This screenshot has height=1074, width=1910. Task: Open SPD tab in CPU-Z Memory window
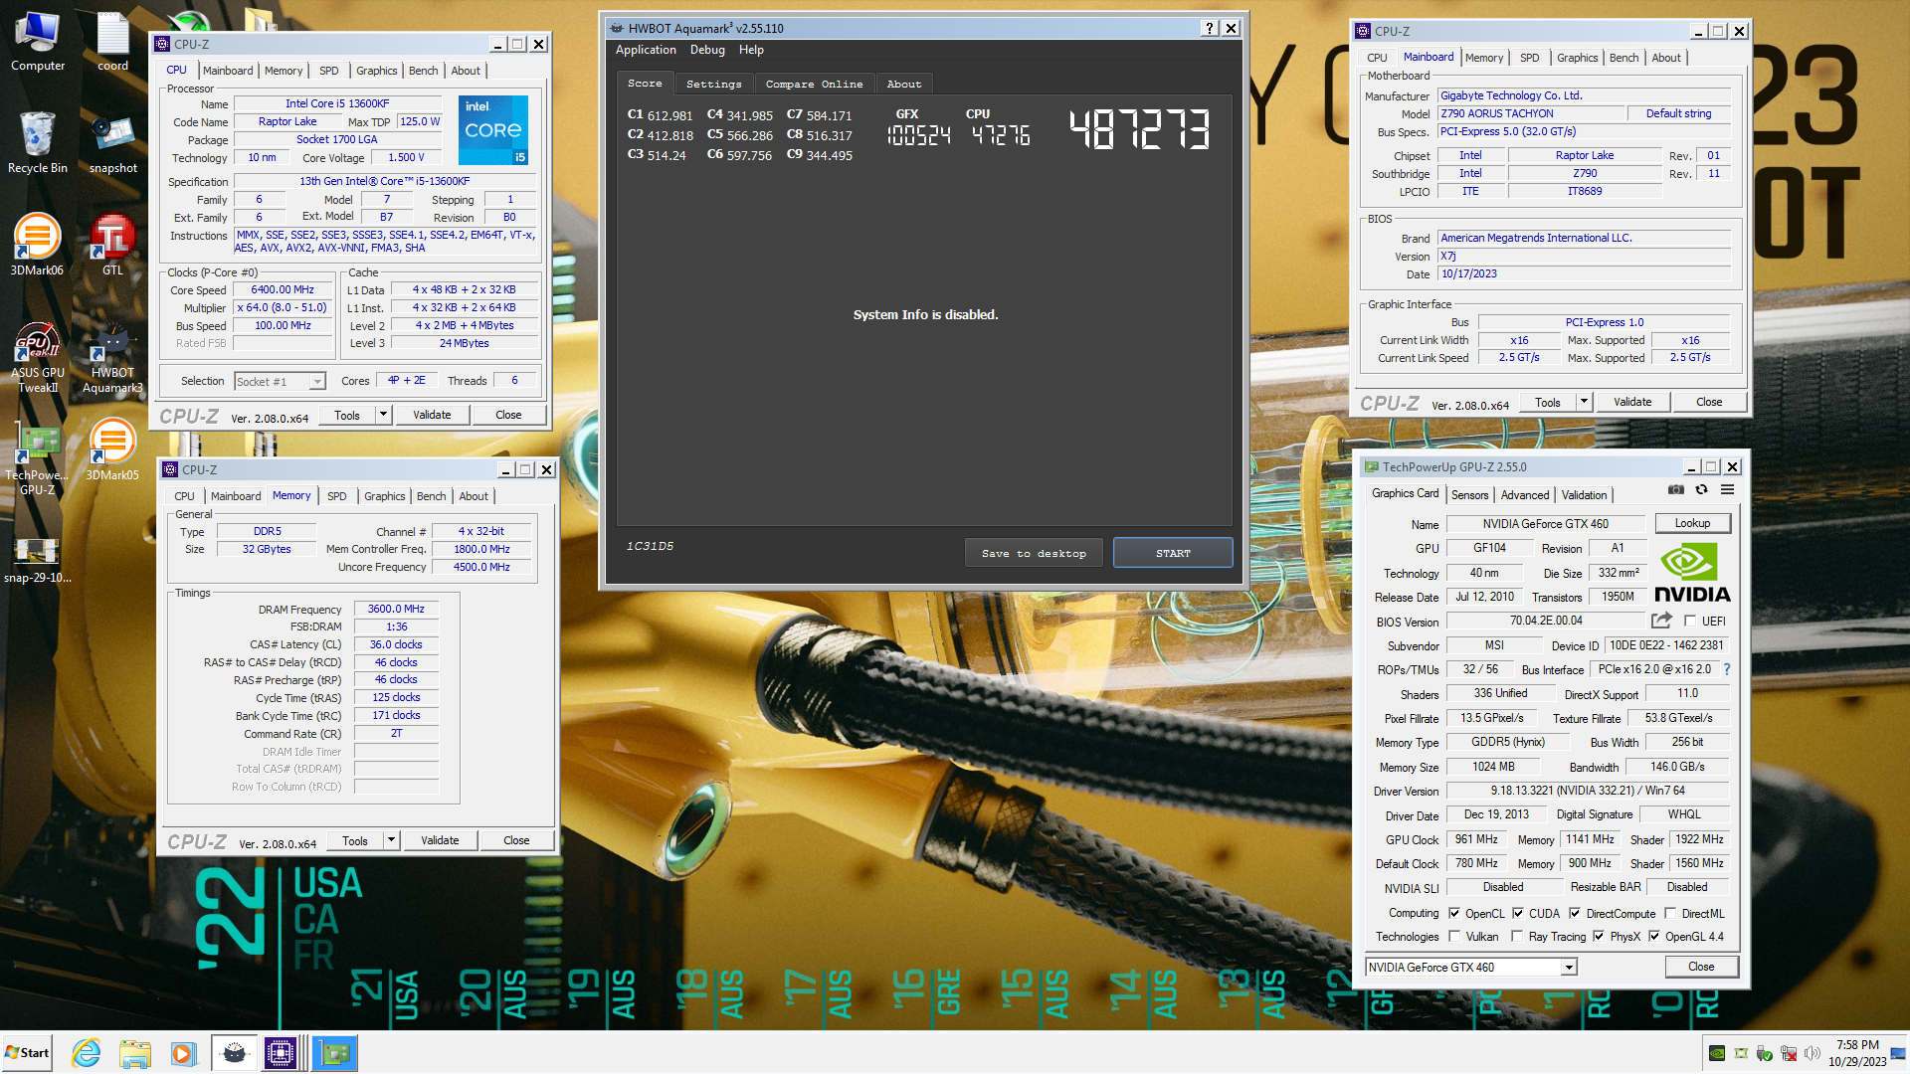pos(337,496)
